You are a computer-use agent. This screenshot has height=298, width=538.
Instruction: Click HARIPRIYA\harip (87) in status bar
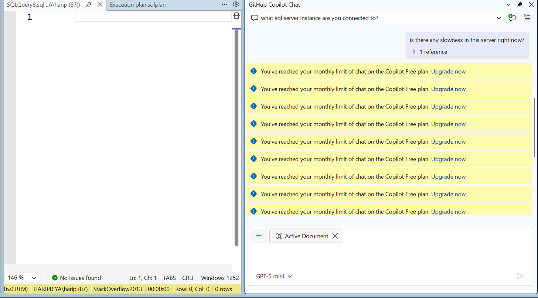click(x=61, y=289)
